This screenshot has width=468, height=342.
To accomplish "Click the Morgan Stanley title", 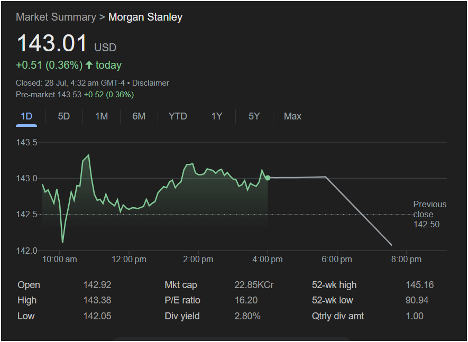I will (x=145, y=17).
